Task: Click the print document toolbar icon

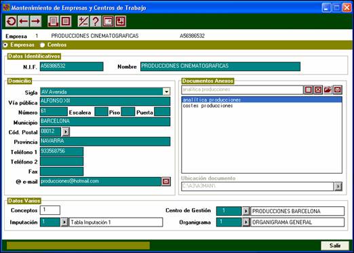Action: [x=54, y=22]
